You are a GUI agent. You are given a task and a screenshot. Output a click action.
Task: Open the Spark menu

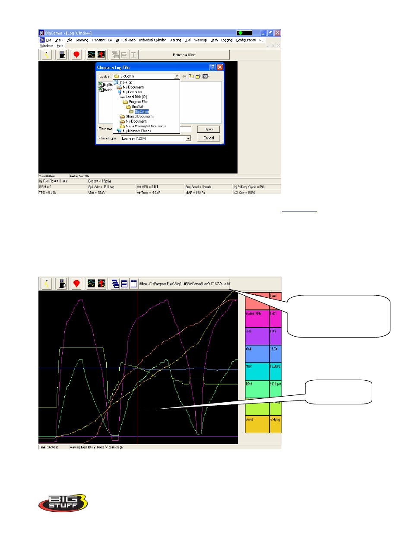click(x=59, y=40)
